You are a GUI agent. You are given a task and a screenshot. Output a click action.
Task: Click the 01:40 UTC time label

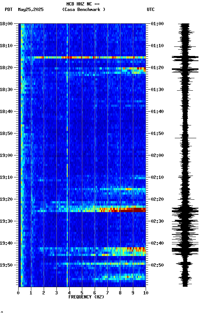157,112
